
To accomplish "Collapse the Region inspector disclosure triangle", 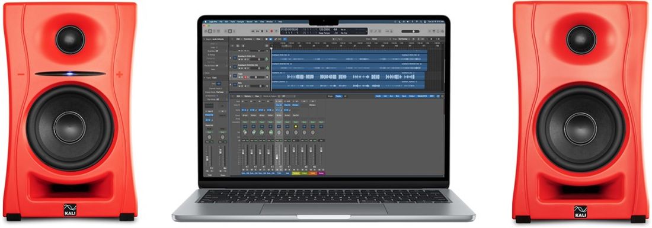I will coord(204,39).
